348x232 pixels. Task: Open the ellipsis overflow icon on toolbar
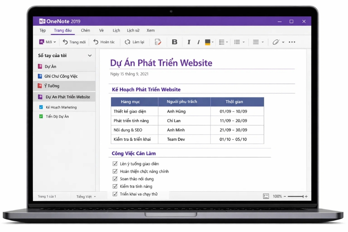[x=292, y=42]
